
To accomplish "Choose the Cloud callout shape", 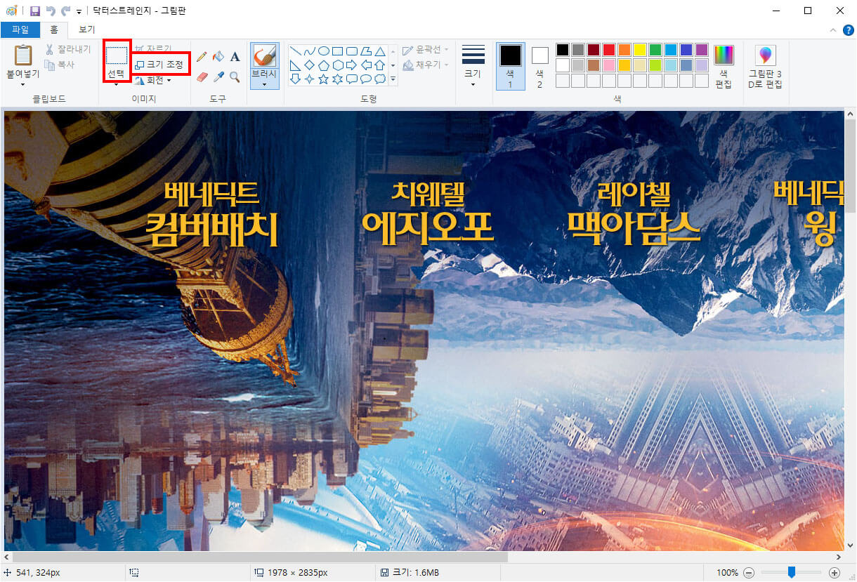I will pos(380,79).
